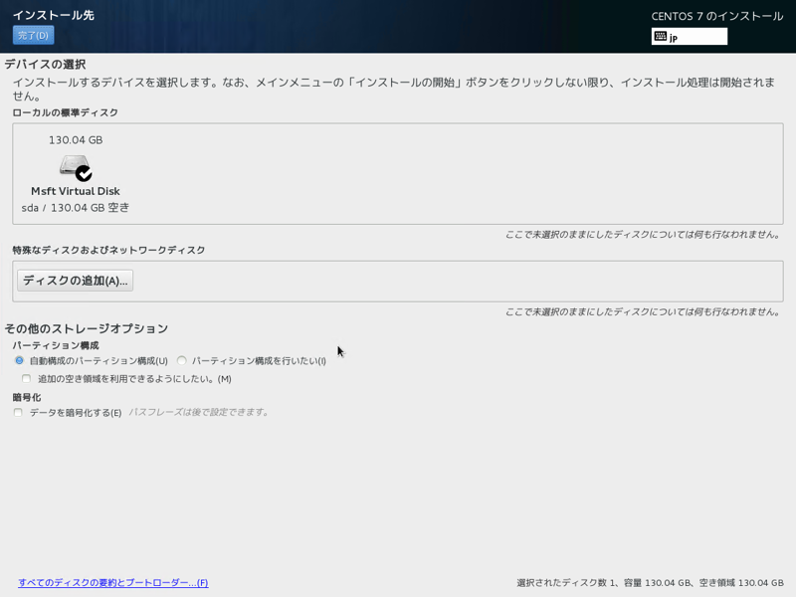Click the sda / 130.04 GB 空き text

tap(76, 207)
